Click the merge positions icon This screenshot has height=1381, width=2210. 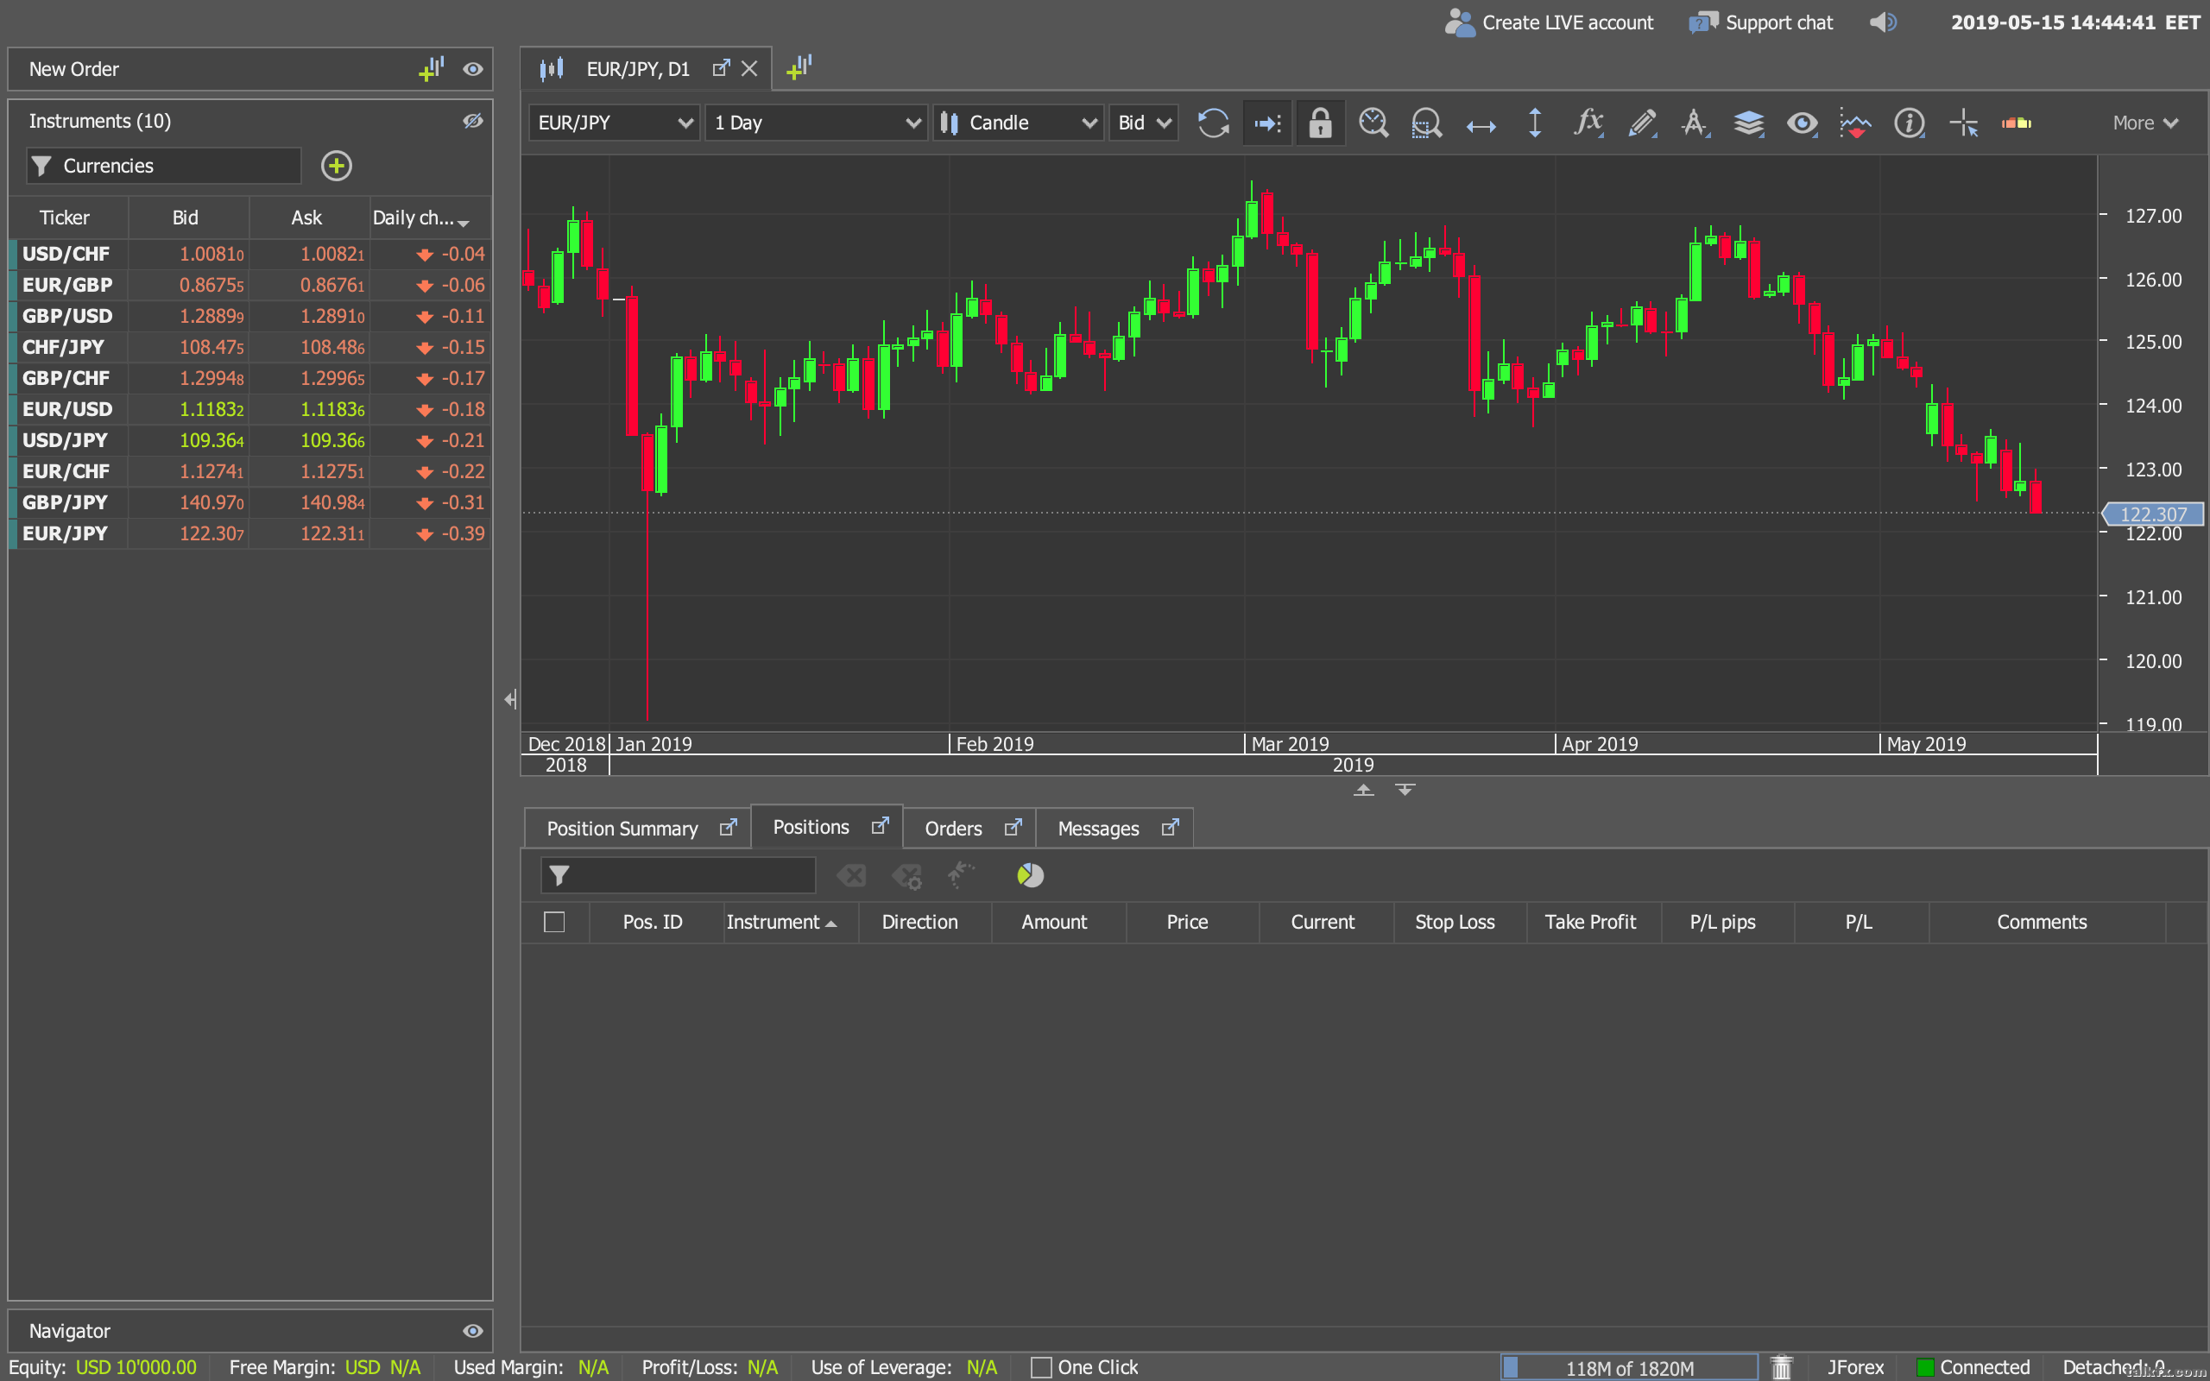pos(961,875)
